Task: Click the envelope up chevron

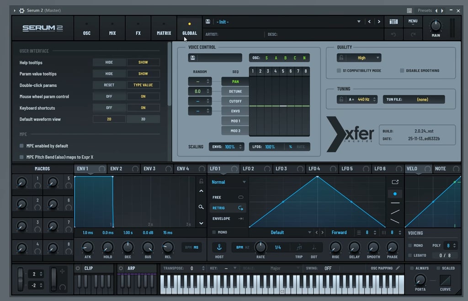Action: (201, 191)
